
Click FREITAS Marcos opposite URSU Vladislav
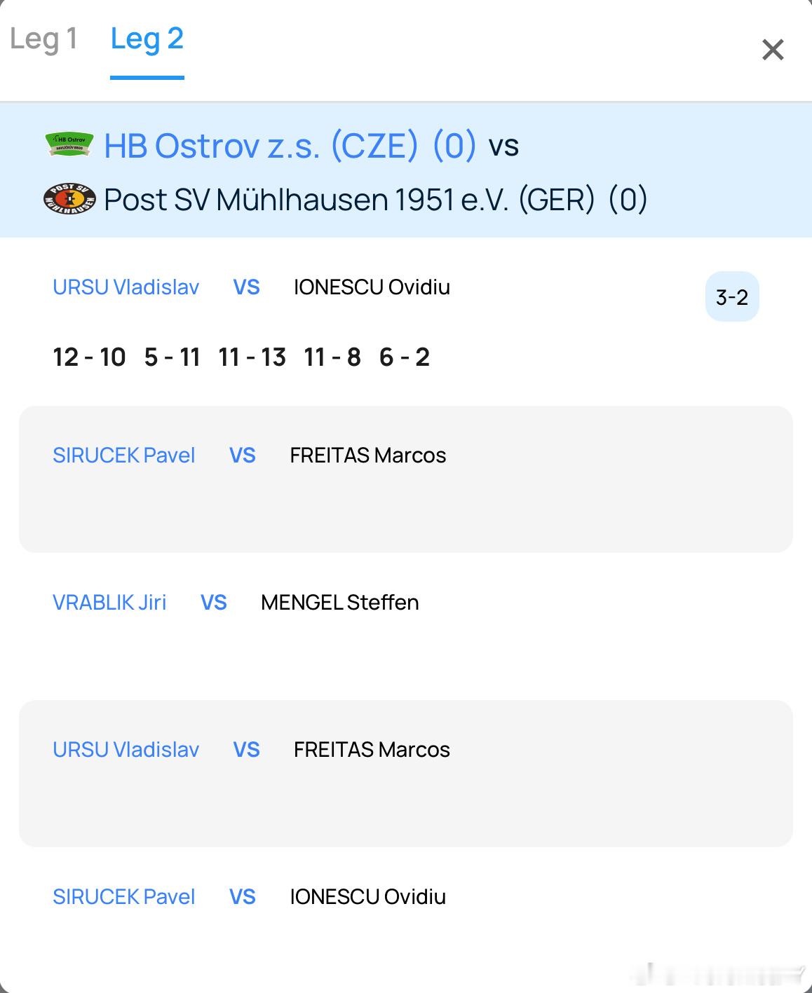(372, 750)
